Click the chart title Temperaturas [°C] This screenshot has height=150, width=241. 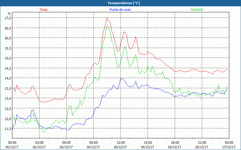point(124,3)
